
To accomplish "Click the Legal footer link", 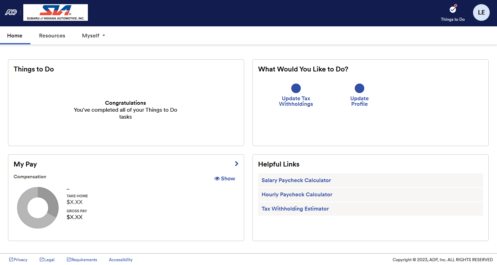I will 47,259.
